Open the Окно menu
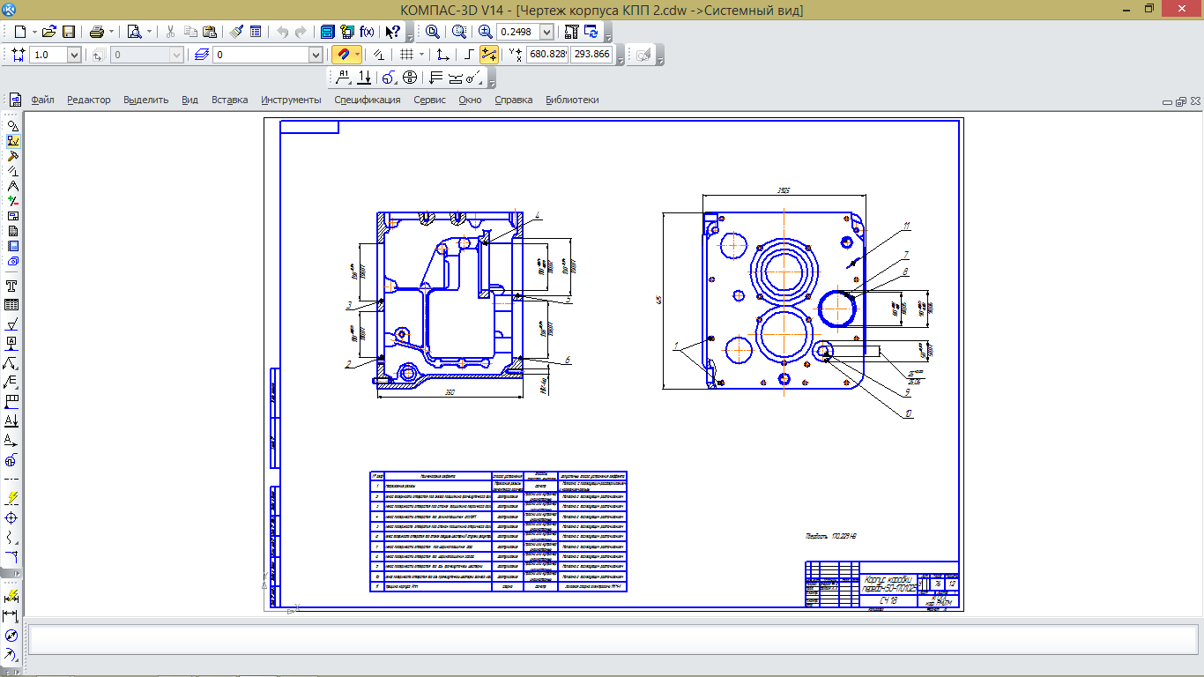1204x677 pixels. (x=471, y=100)
